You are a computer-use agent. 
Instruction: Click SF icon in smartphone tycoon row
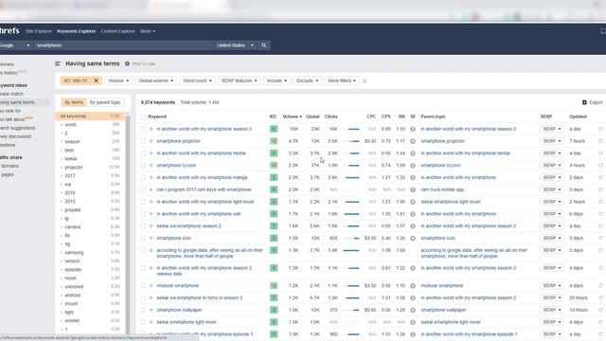pyautogui.click(x=413, y=166)
